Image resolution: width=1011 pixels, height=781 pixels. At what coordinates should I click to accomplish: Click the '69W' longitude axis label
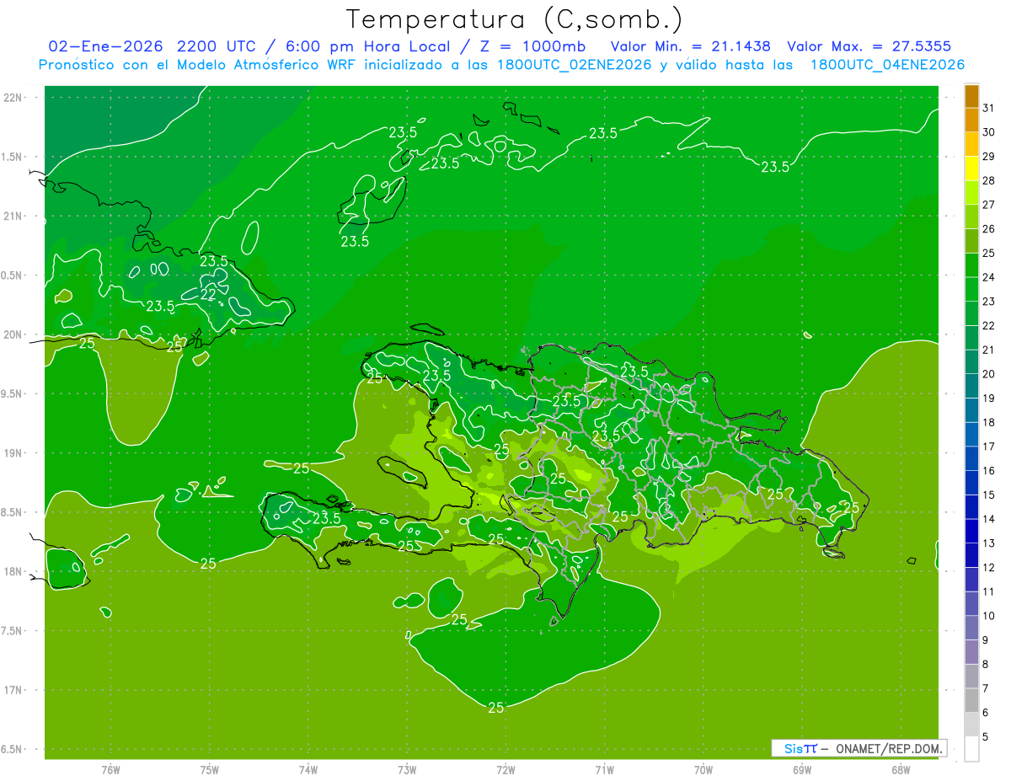pos(802,769)
